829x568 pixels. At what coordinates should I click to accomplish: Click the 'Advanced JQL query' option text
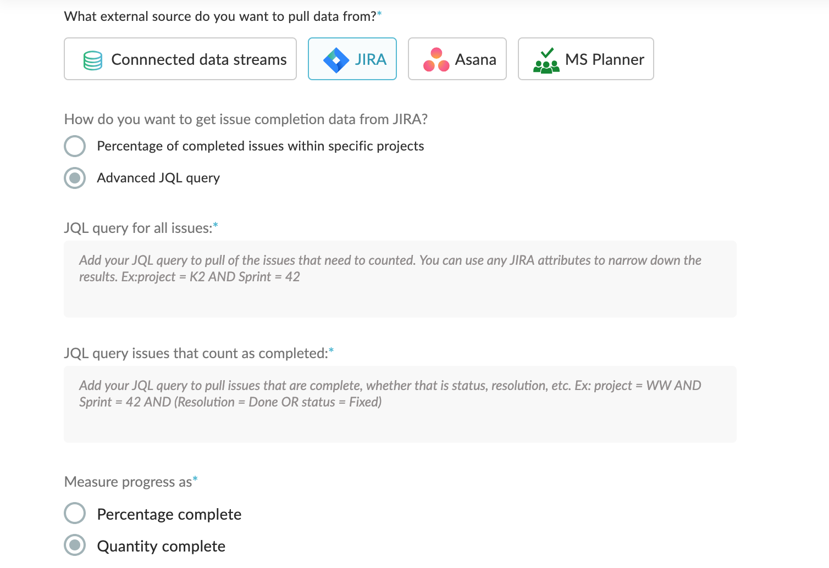[x=158, y=178]
